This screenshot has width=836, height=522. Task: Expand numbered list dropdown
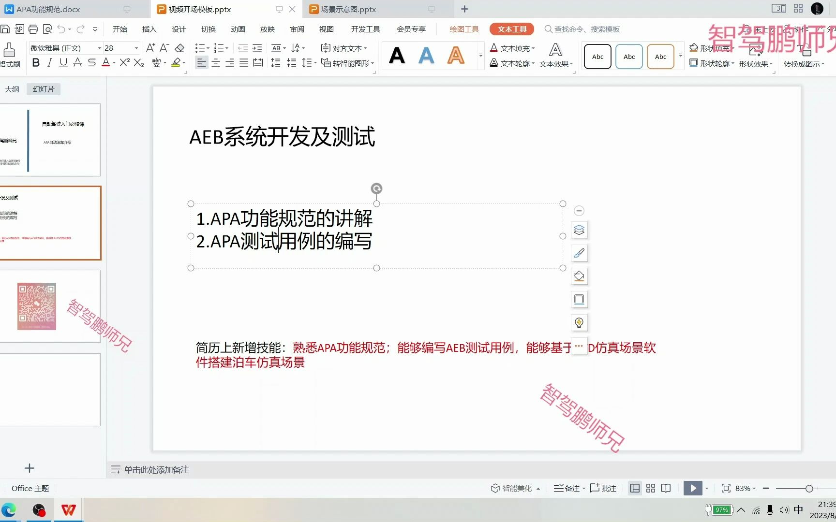(x=227, y=48)
